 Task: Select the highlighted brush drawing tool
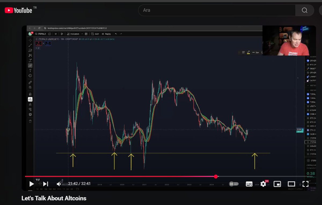(30, 66)
